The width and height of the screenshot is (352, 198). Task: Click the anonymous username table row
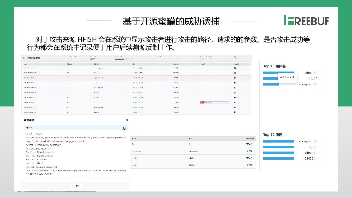(193, 151)
